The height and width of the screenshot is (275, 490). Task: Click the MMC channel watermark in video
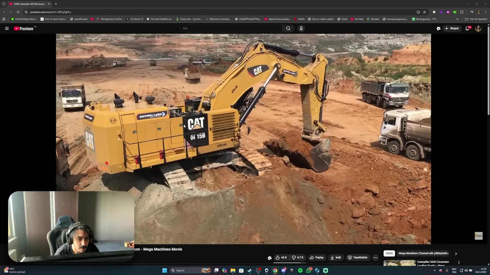point(479,236)
